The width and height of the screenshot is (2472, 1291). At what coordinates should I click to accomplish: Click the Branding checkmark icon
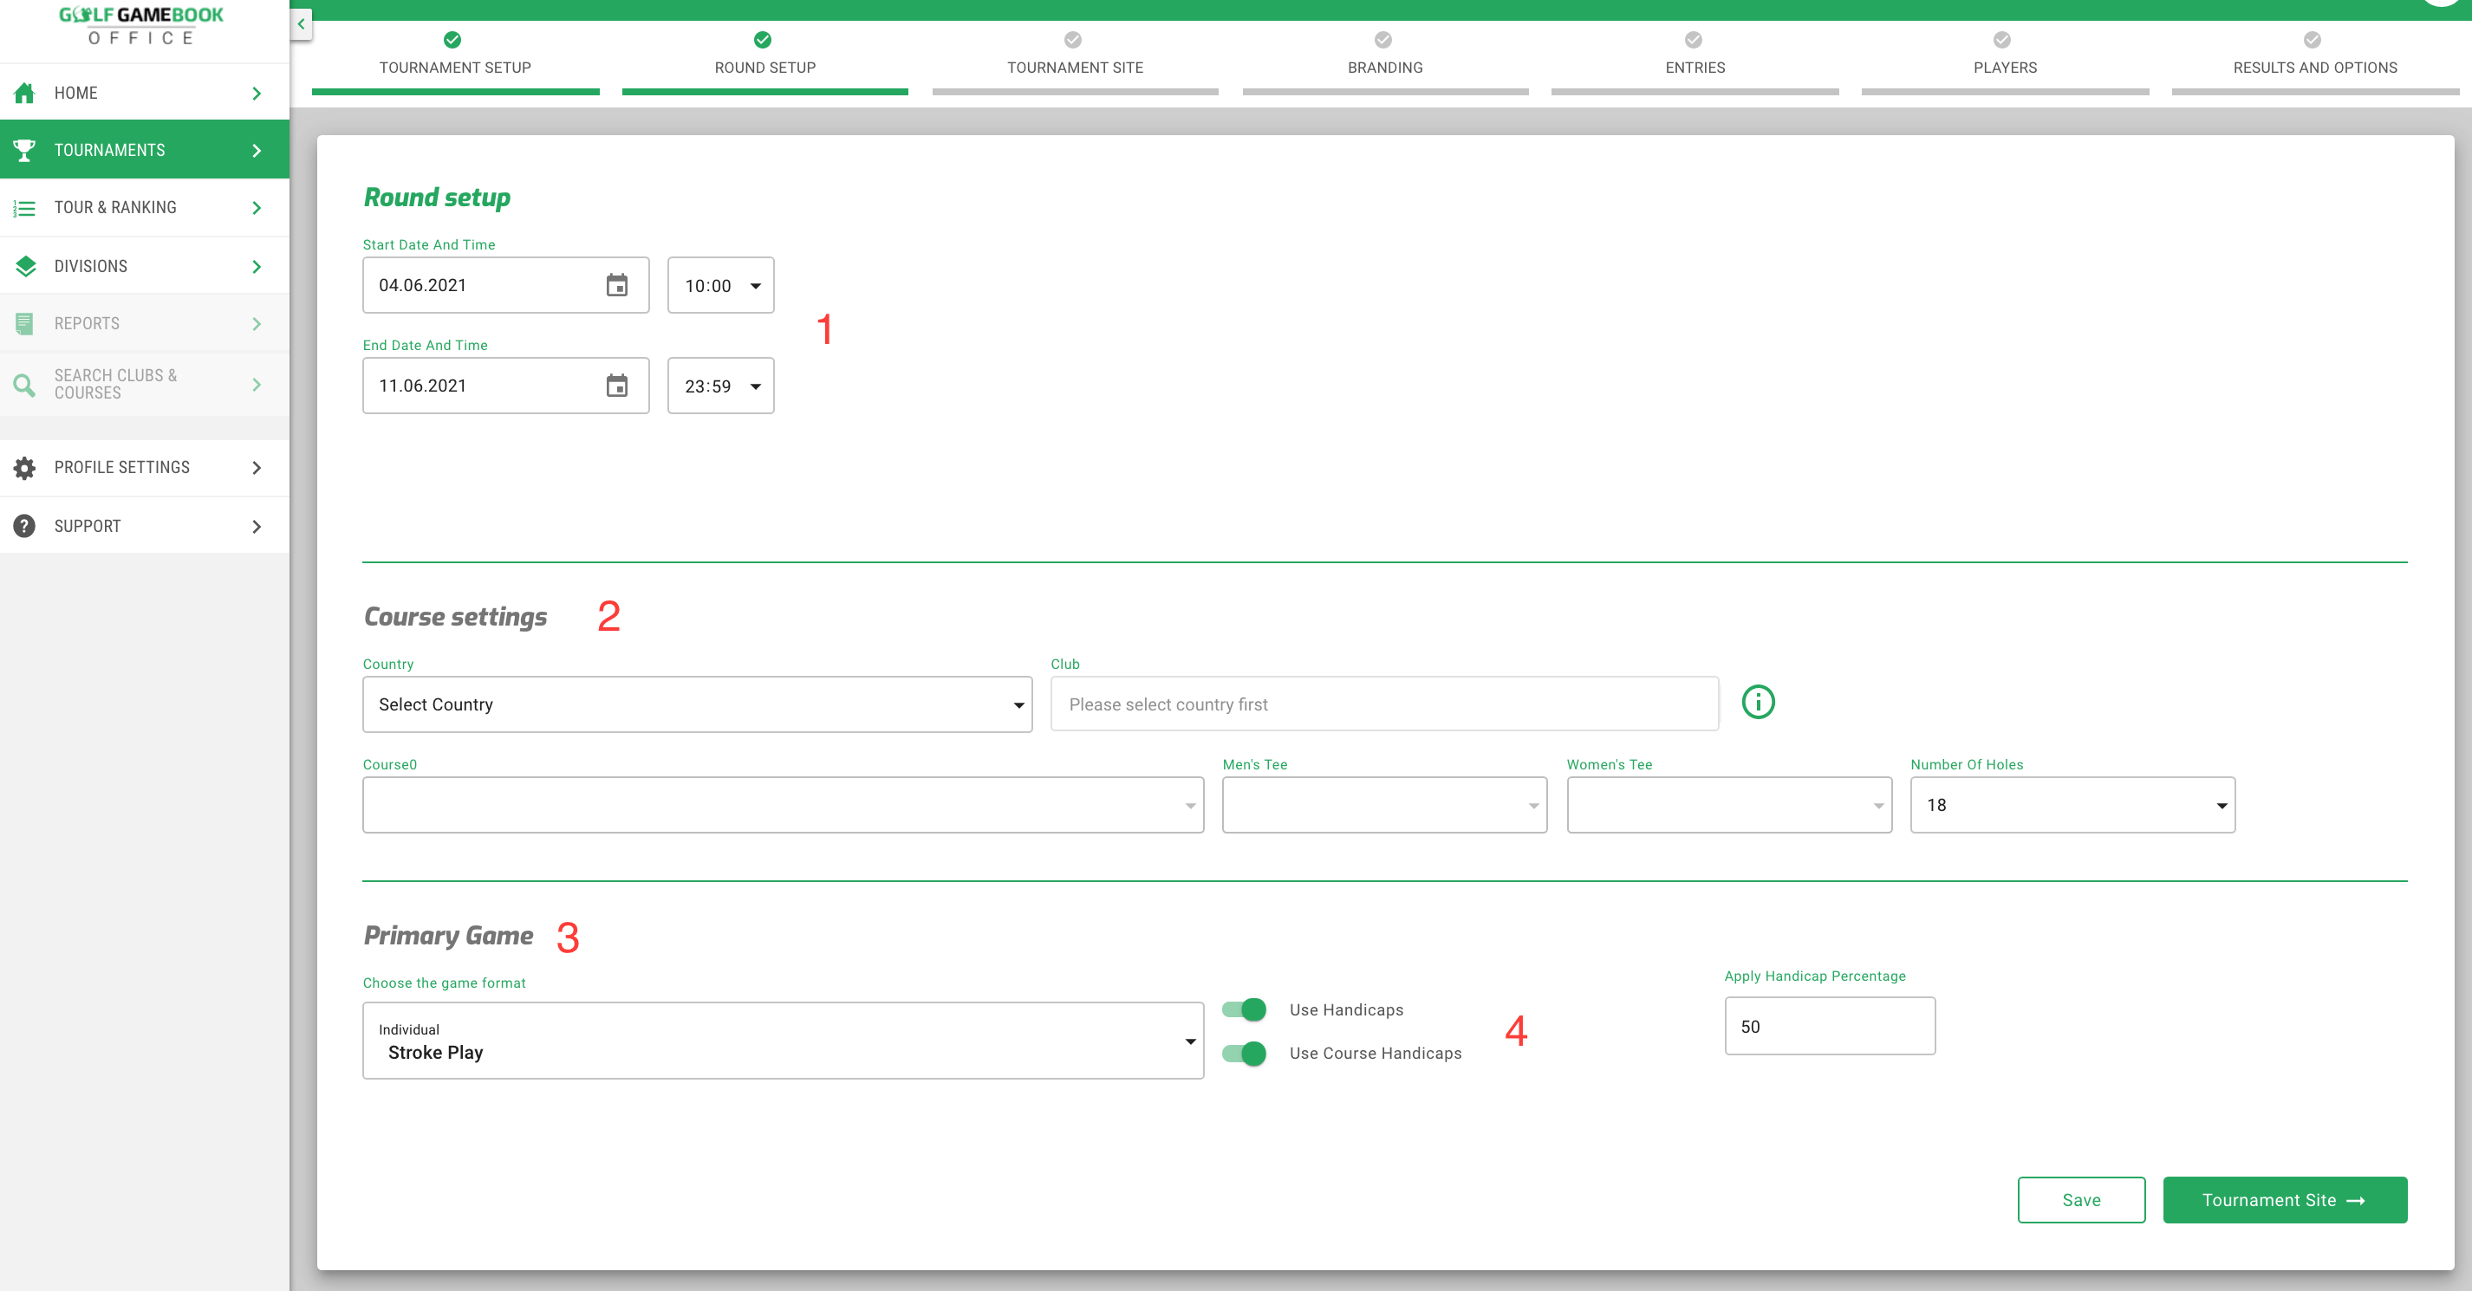tap(1382, 39)
